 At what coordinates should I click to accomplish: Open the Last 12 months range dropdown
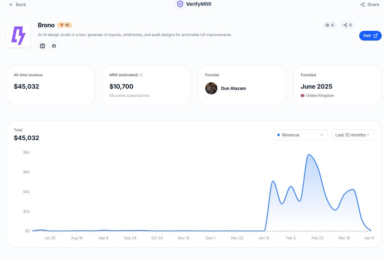(353, 135)
